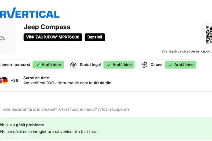Click the car damage icon beside Daune
This screenshot has height=141, width=212.
[144, 65]
